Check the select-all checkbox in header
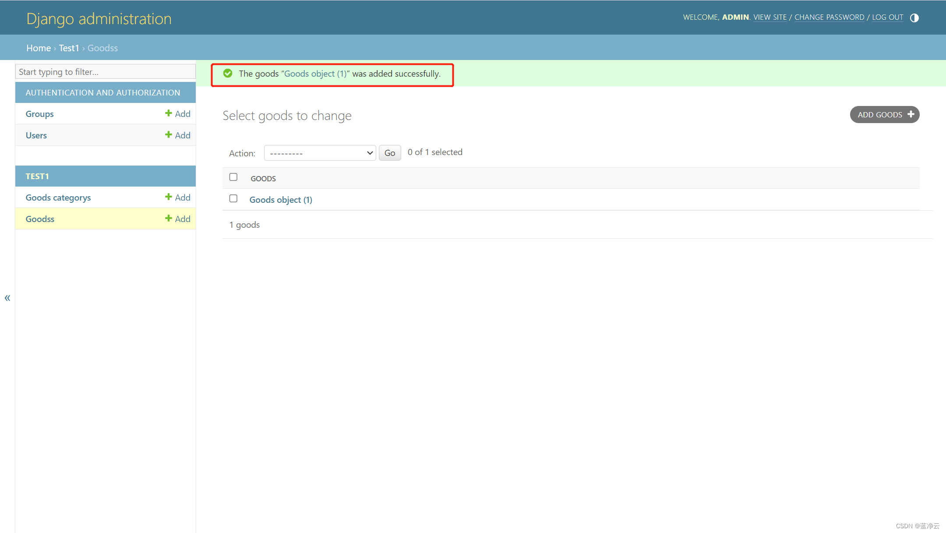Image resolution: width=946 pixels, height=533 pixels. tap(233, 177)
